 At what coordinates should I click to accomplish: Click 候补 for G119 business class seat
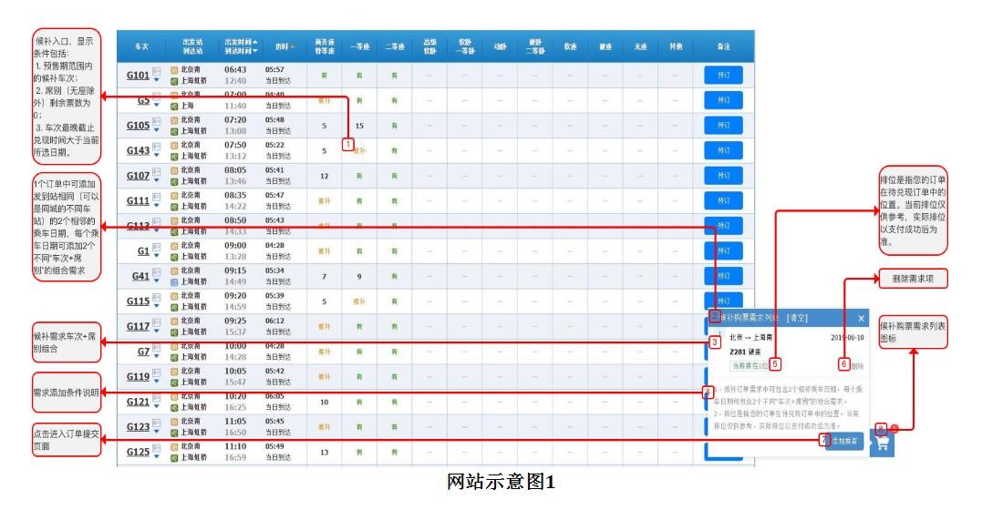(x=325, y=377)
